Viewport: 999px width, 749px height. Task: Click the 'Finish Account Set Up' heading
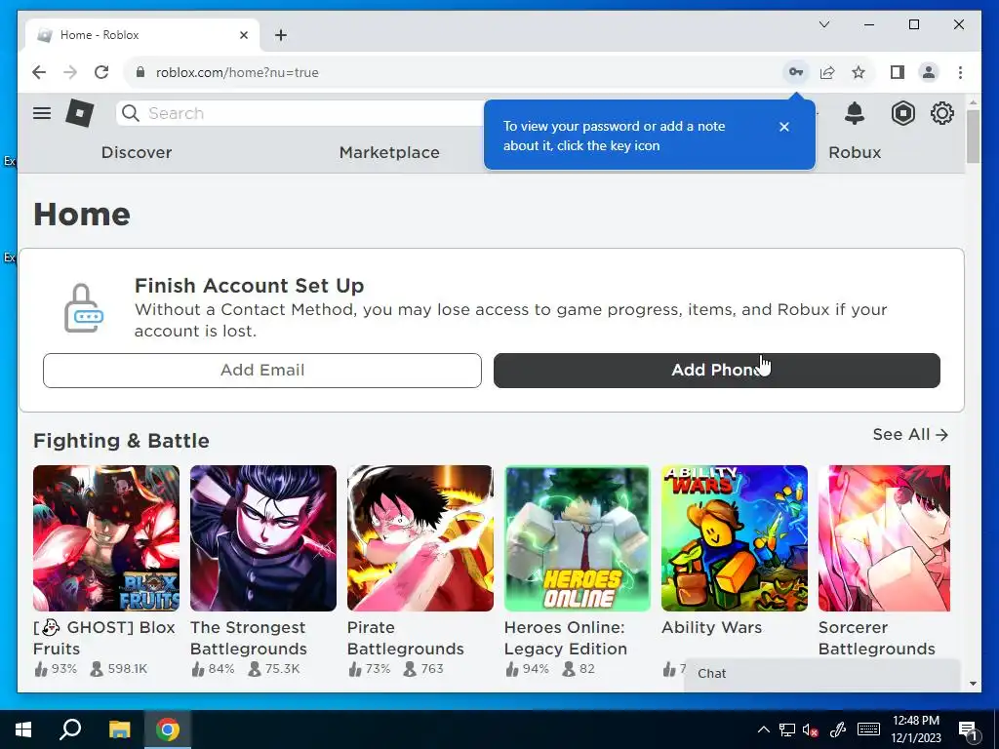tap(249, 286)
